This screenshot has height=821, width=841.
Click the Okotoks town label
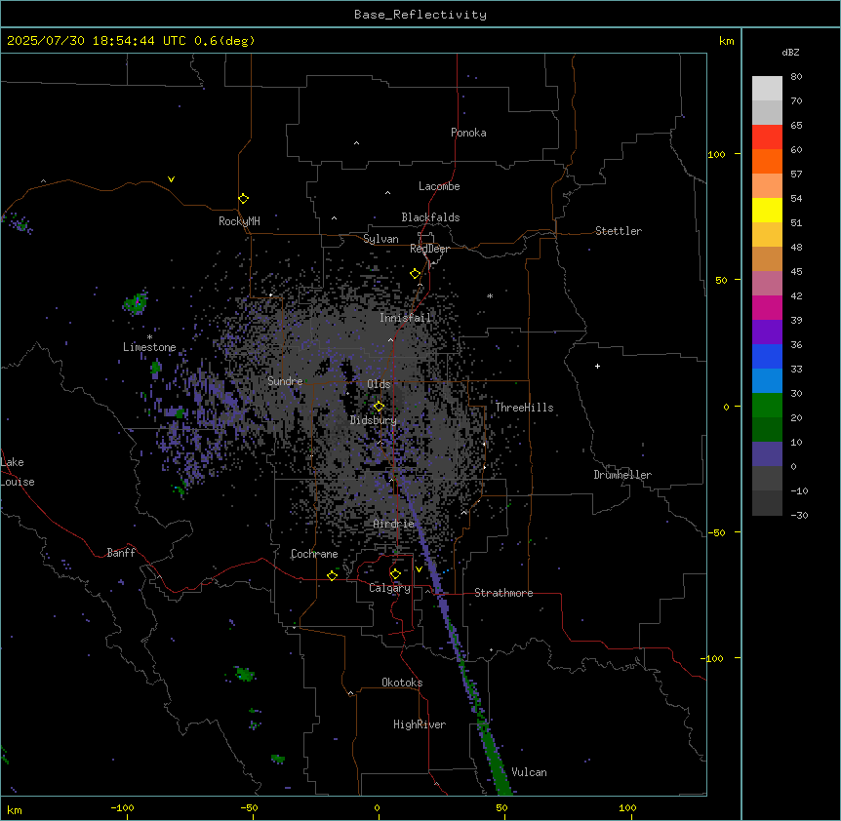click(402, 683)
